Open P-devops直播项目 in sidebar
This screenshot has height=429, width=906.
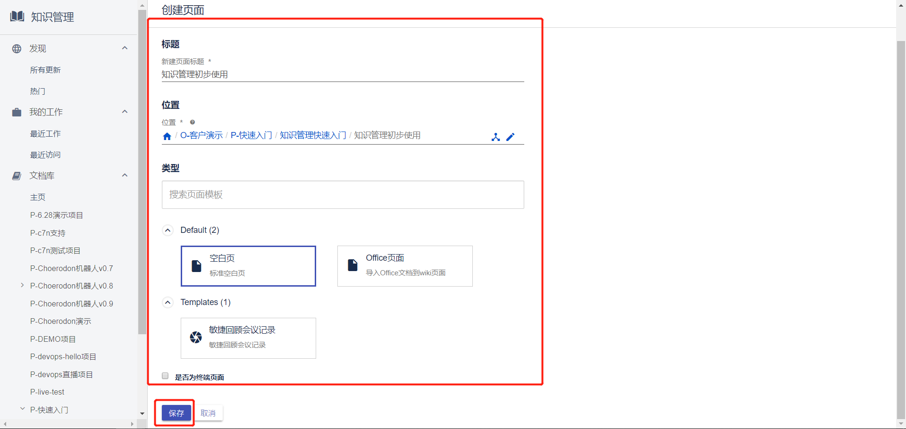point(61,374)
